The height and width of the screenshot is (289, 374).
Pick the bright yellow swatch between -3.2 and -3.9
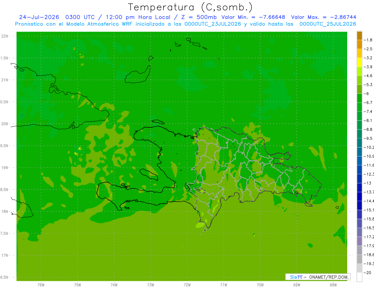[x=359, y=62]
